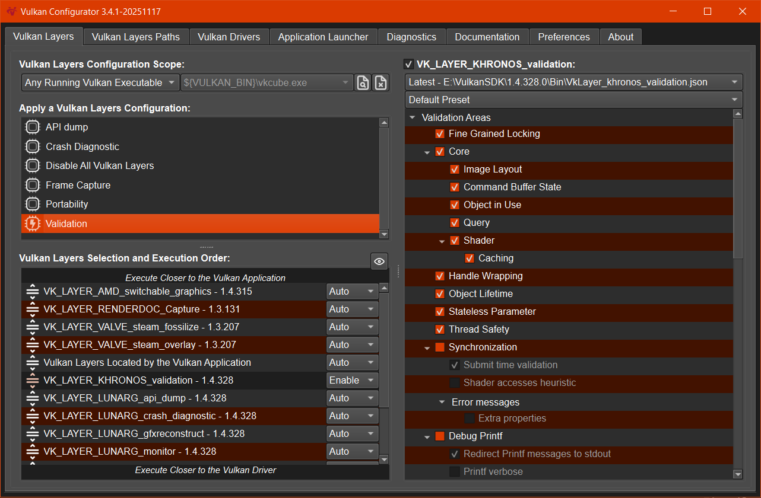This screenshot has height=498, width=761.
Task: Collapse the Synchronization tree section
Action: pyautogui.click(x=427, y=348)
